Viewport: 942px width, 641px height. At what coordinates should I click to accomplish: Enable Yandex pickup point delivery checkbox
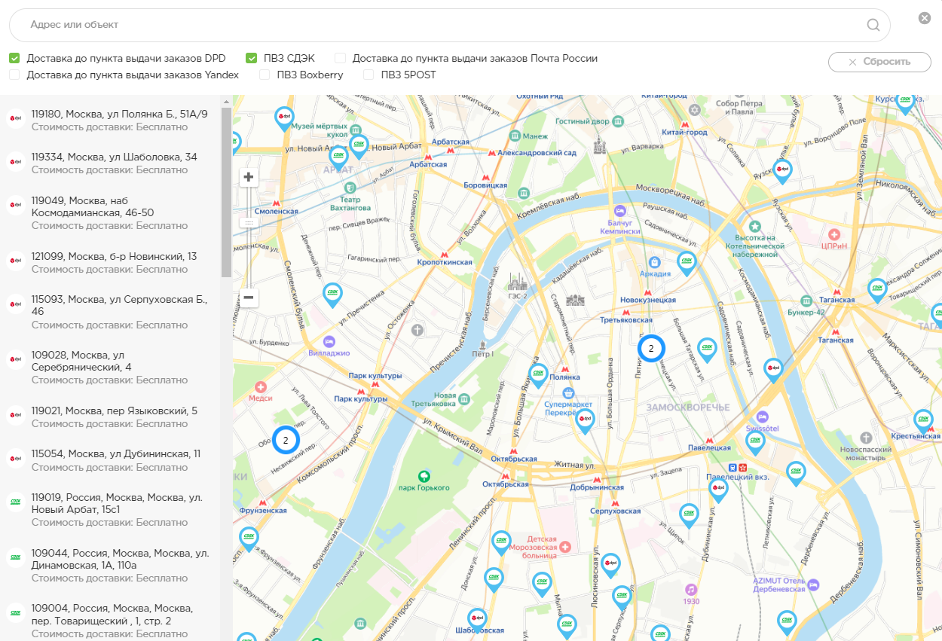(x=14, y=75)
